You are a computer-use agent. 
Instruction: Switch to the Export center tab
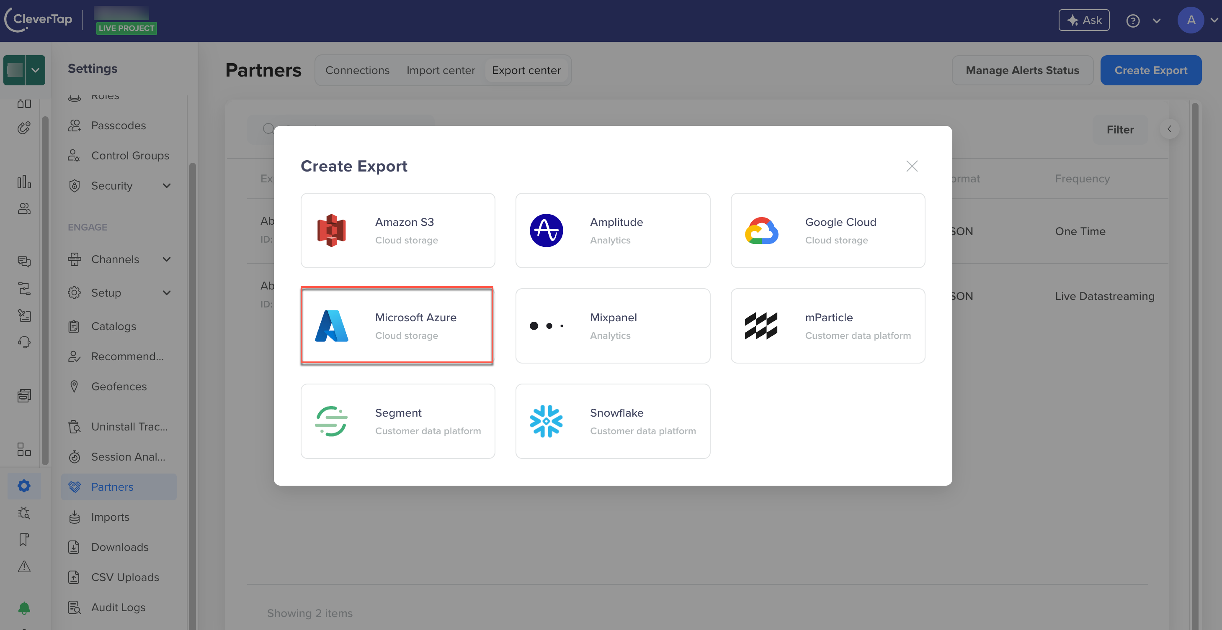click(x=526, y=70)
